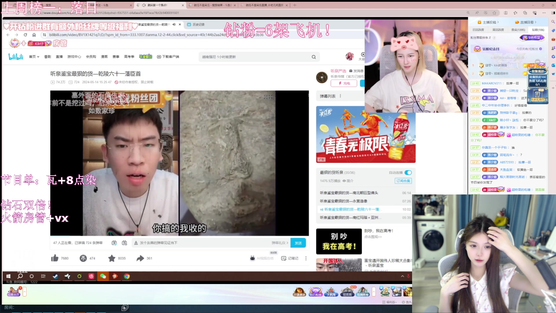Click the Bilibili like thumbs-up icon
Image resolution: width=556 pixels, height=313 pixels.
pos(55,258)
